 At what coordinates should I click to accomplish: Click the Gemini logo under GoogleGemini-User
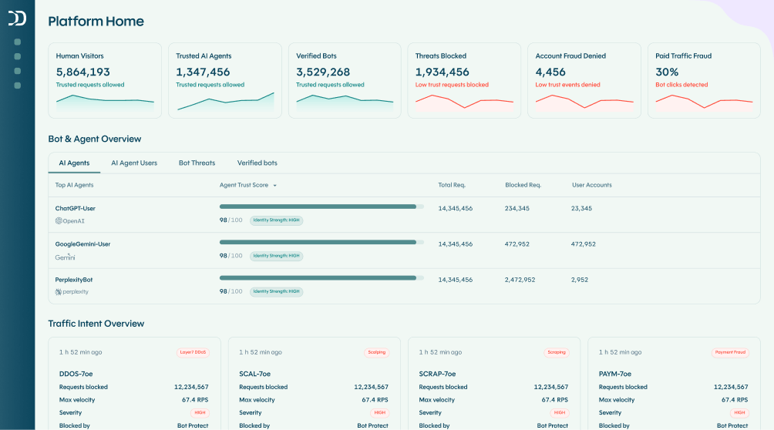click(x=66, y=257)
